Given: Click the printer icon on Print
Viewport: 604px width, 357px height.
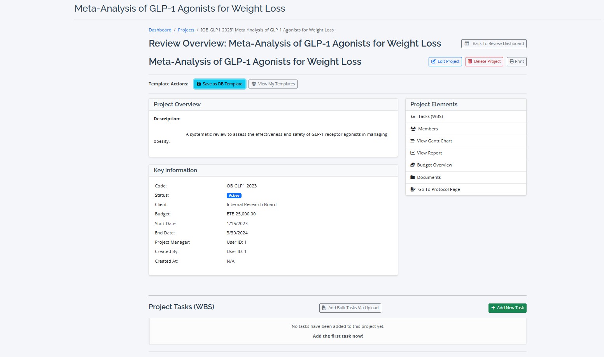Looking at the screenshot, I should tap(512, 61).
